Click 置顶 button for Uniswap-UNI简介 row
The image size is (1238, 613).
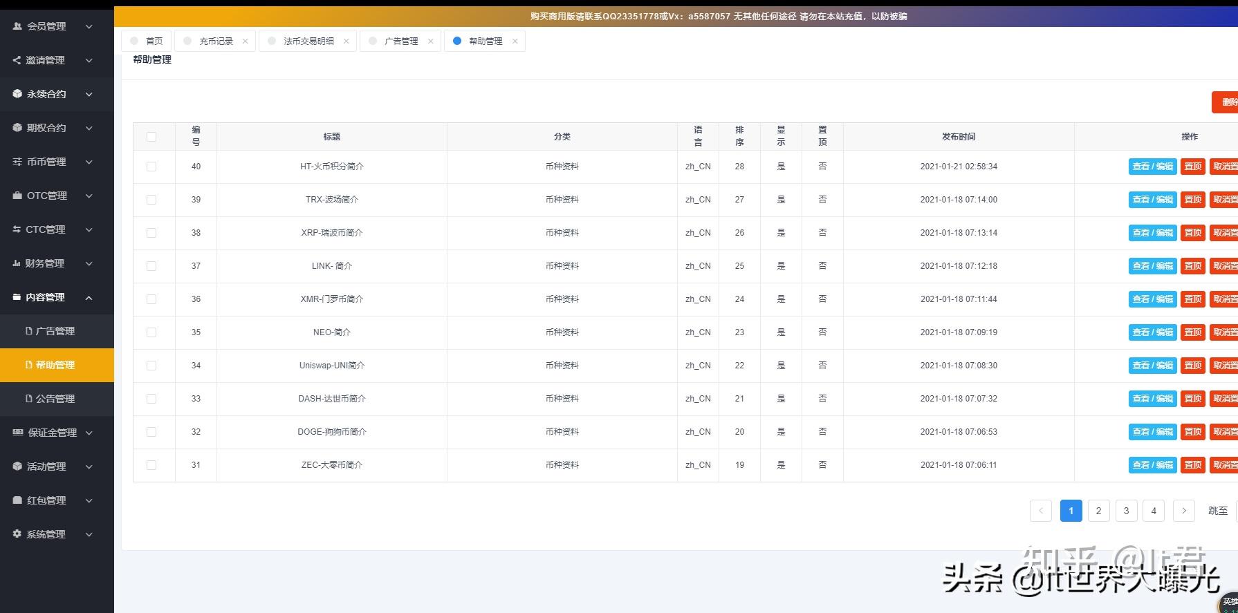tap(1193, 366)
